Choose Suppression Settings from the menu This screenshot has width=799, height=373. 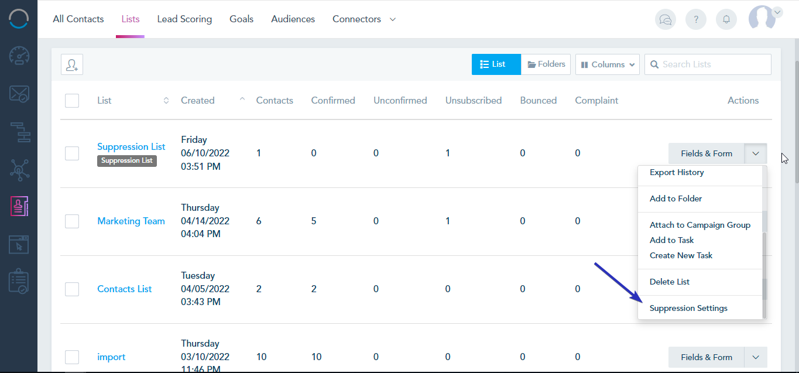pyautogui.click(x=688, y=308)
